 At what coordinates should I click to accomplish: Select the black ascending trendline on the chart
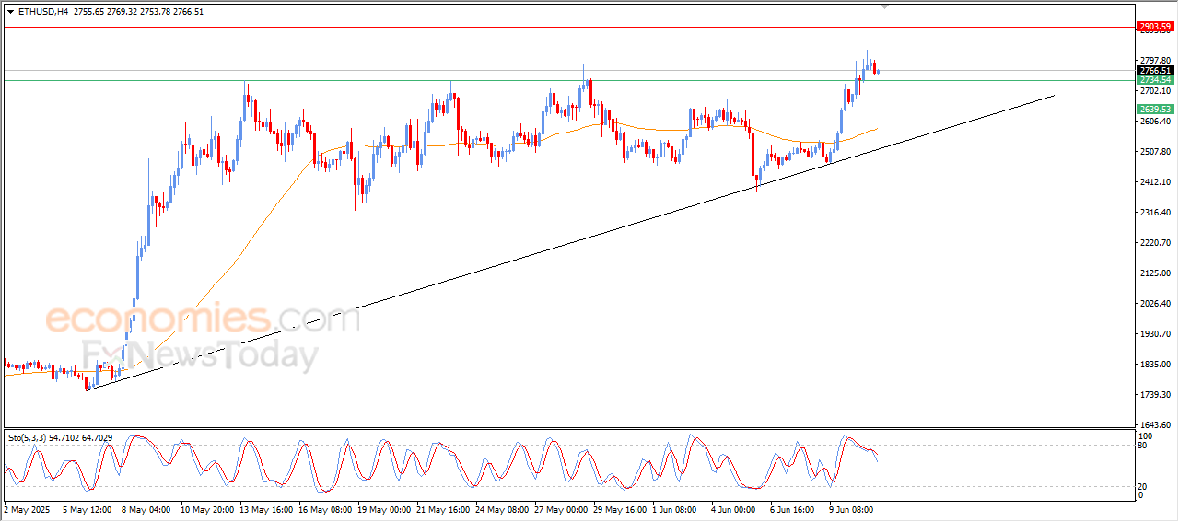[571, 244]
